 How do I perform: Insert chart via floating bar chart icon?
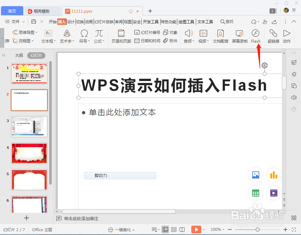(273, 175)
